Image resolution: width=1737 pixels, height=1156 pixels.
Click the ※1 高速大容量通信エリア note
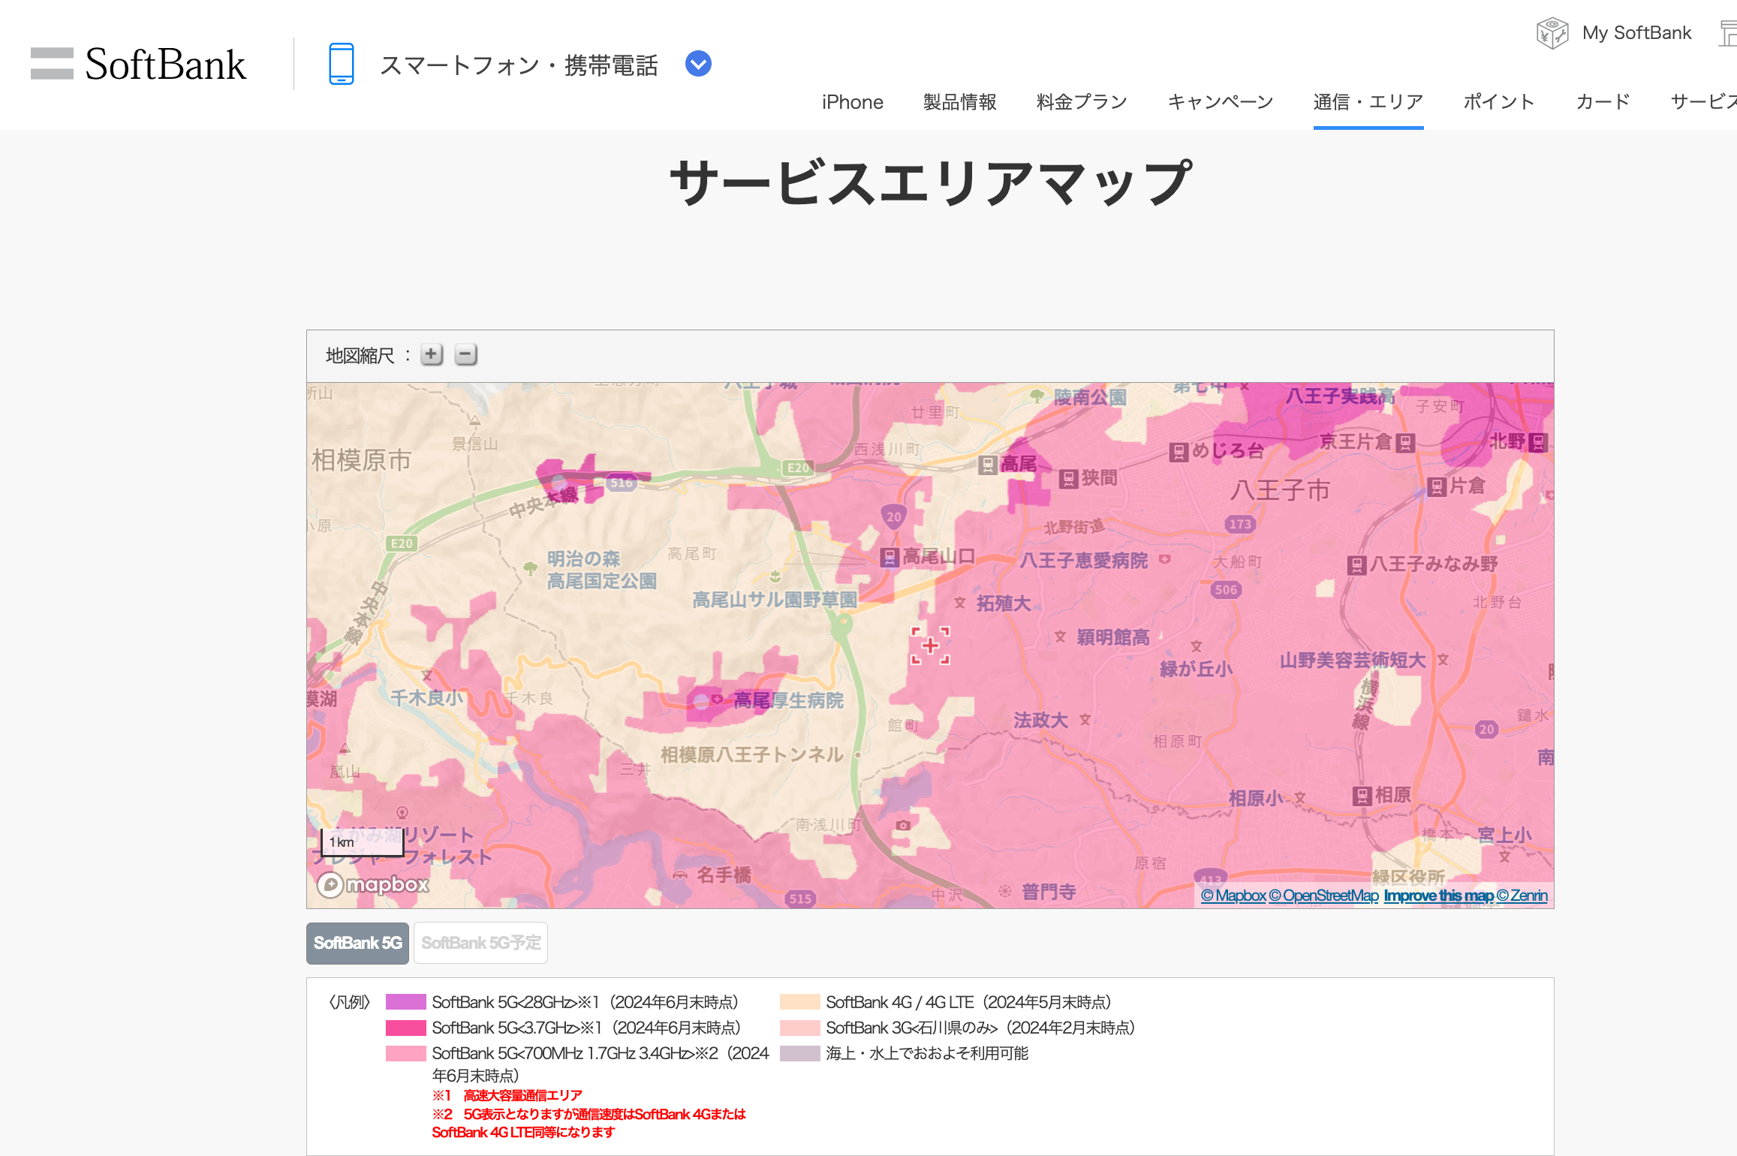tap(507, 1095)
